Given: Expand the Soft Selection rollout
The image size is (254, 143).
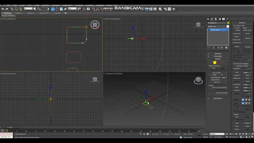Looking at the screenshot, I should point(218,99).
